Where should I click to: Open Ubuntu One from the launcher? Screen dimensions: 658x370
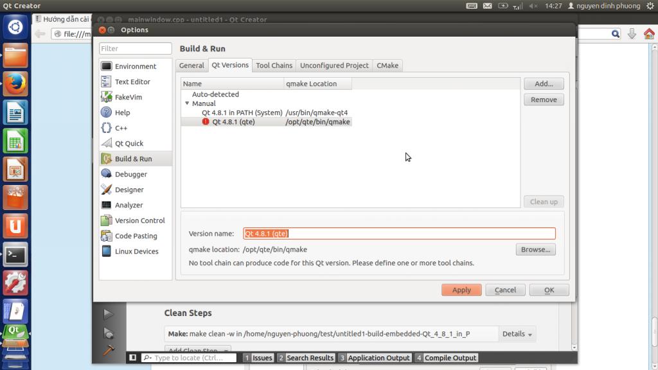pos(15,226)
